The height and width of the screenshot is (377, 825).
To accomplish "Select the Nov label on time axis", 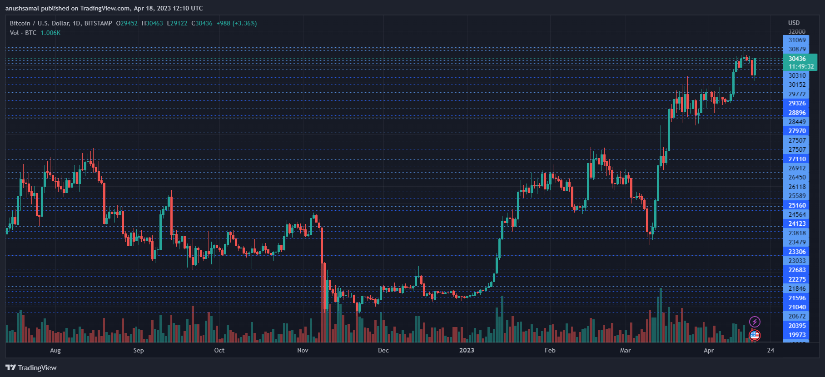I will pyautogui.click(x=303, y=350).
